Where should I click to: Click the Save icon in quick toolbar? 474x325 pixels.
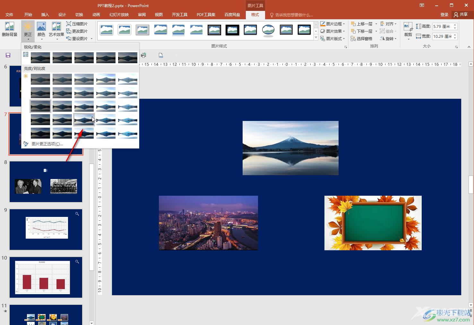pyautogui.click(x=8, y=55)
